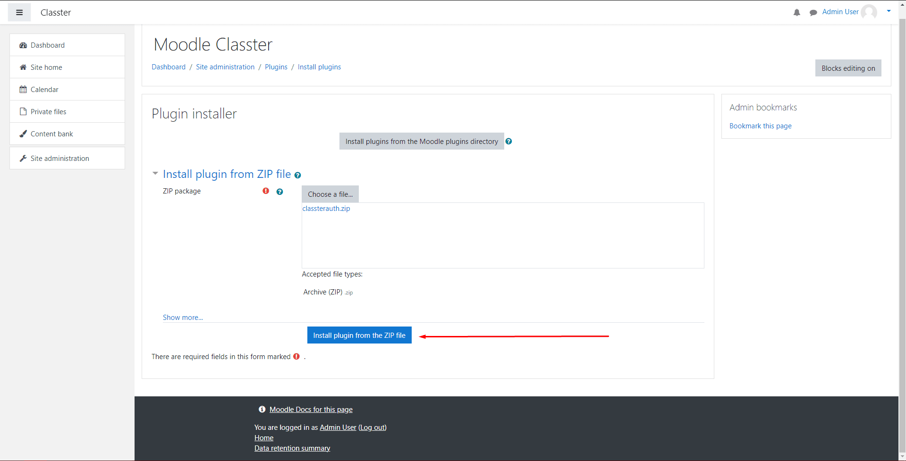Open help icon next to ZIP file heading
906x461 pixels.
297,175
